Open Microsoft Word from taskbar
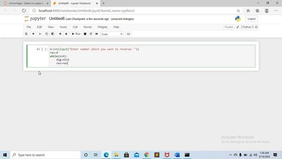The image size is (282, 159). click(x=177, y=155)
